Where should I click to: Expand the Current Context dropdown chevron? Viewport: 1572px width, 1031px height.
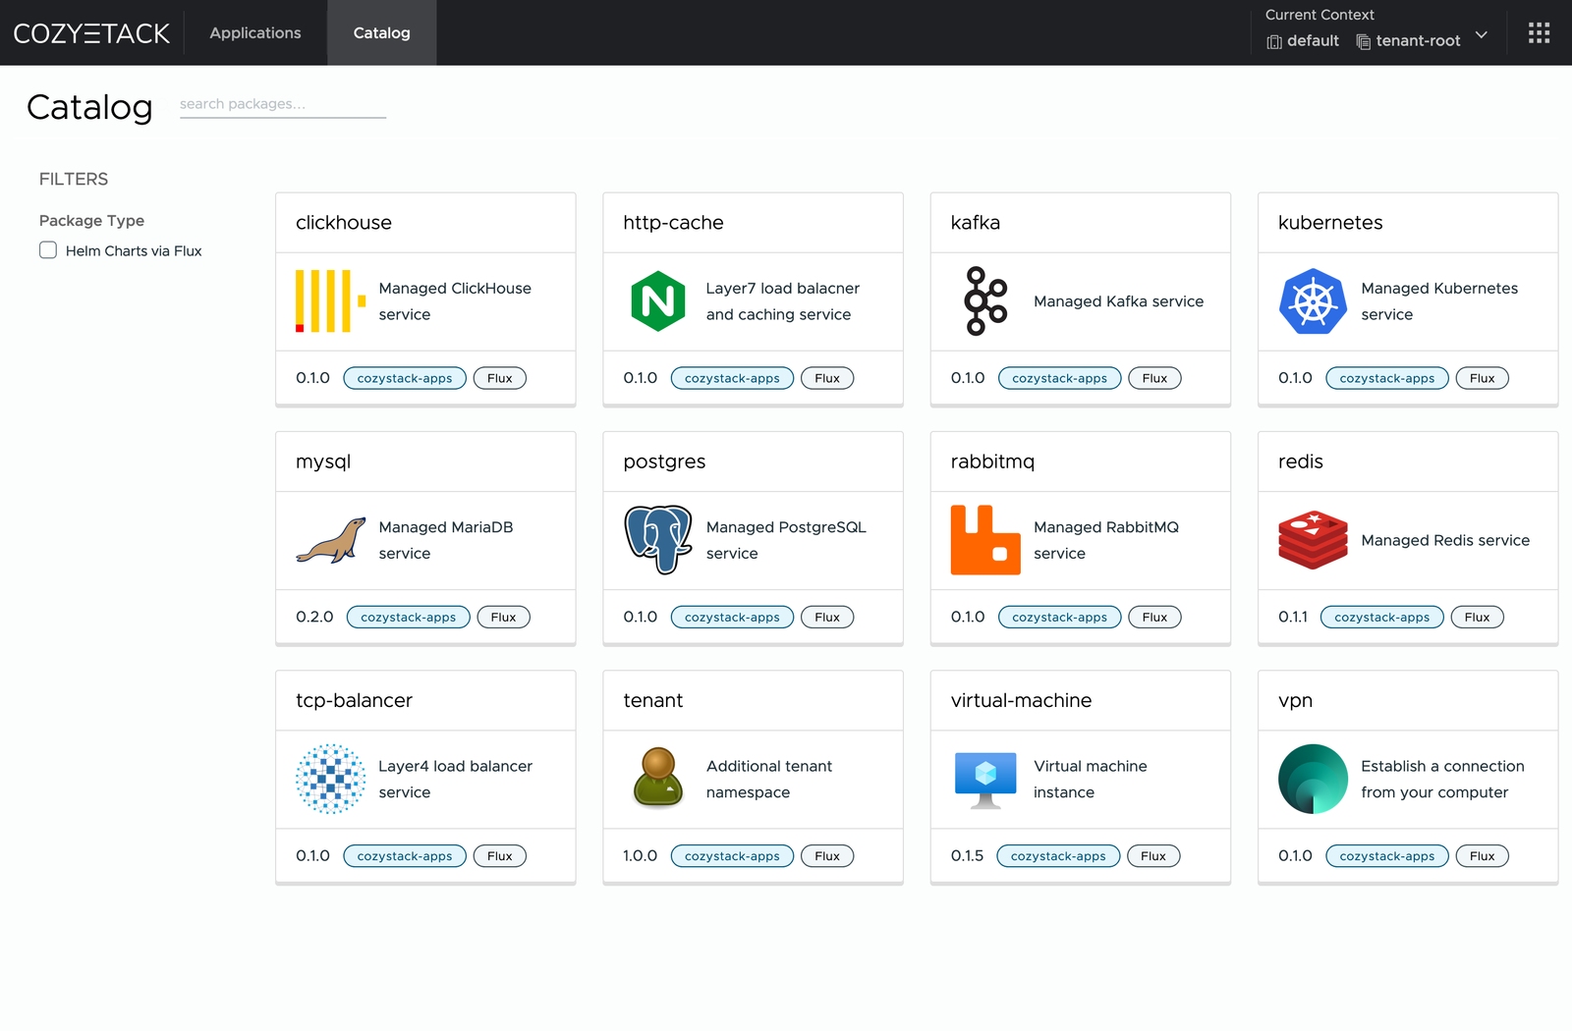coord(1482,35)
